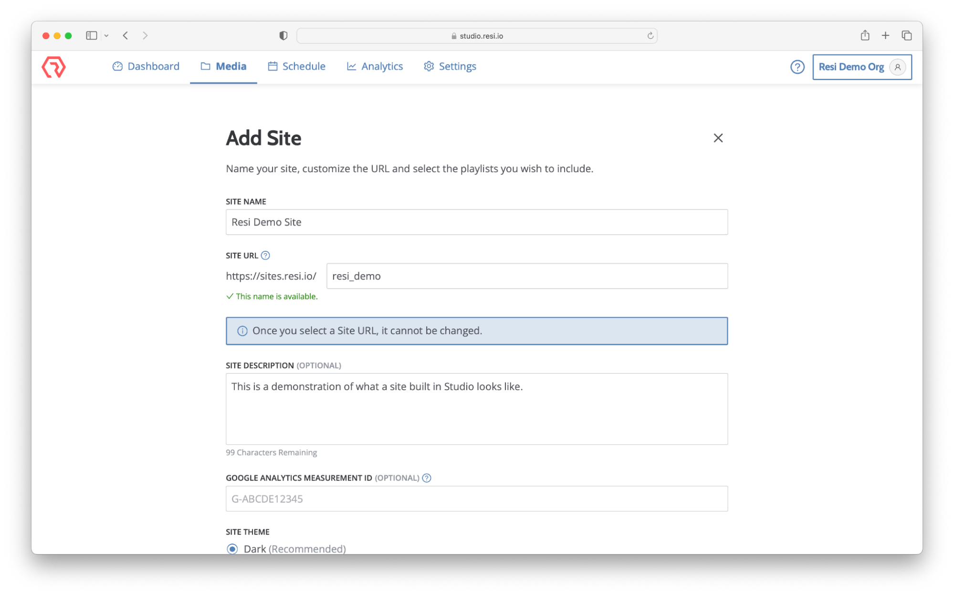Click the user avatar inside Resi Demo Org
The height and width of the screenshot is (596, 954).
897,67
